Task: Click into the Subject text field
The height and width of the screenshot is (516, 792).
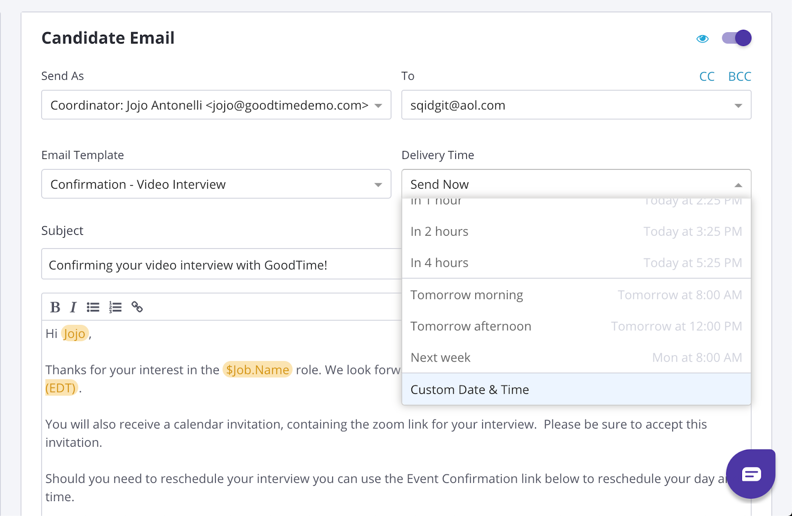Action: tap(221, 265)
